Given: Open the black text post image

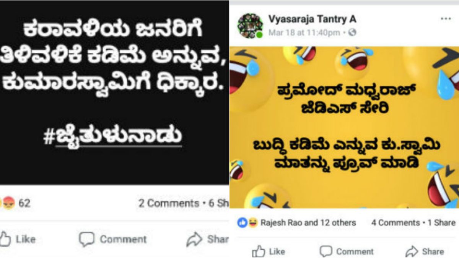Looking at the screenshot, I should [x=114, y=92].
